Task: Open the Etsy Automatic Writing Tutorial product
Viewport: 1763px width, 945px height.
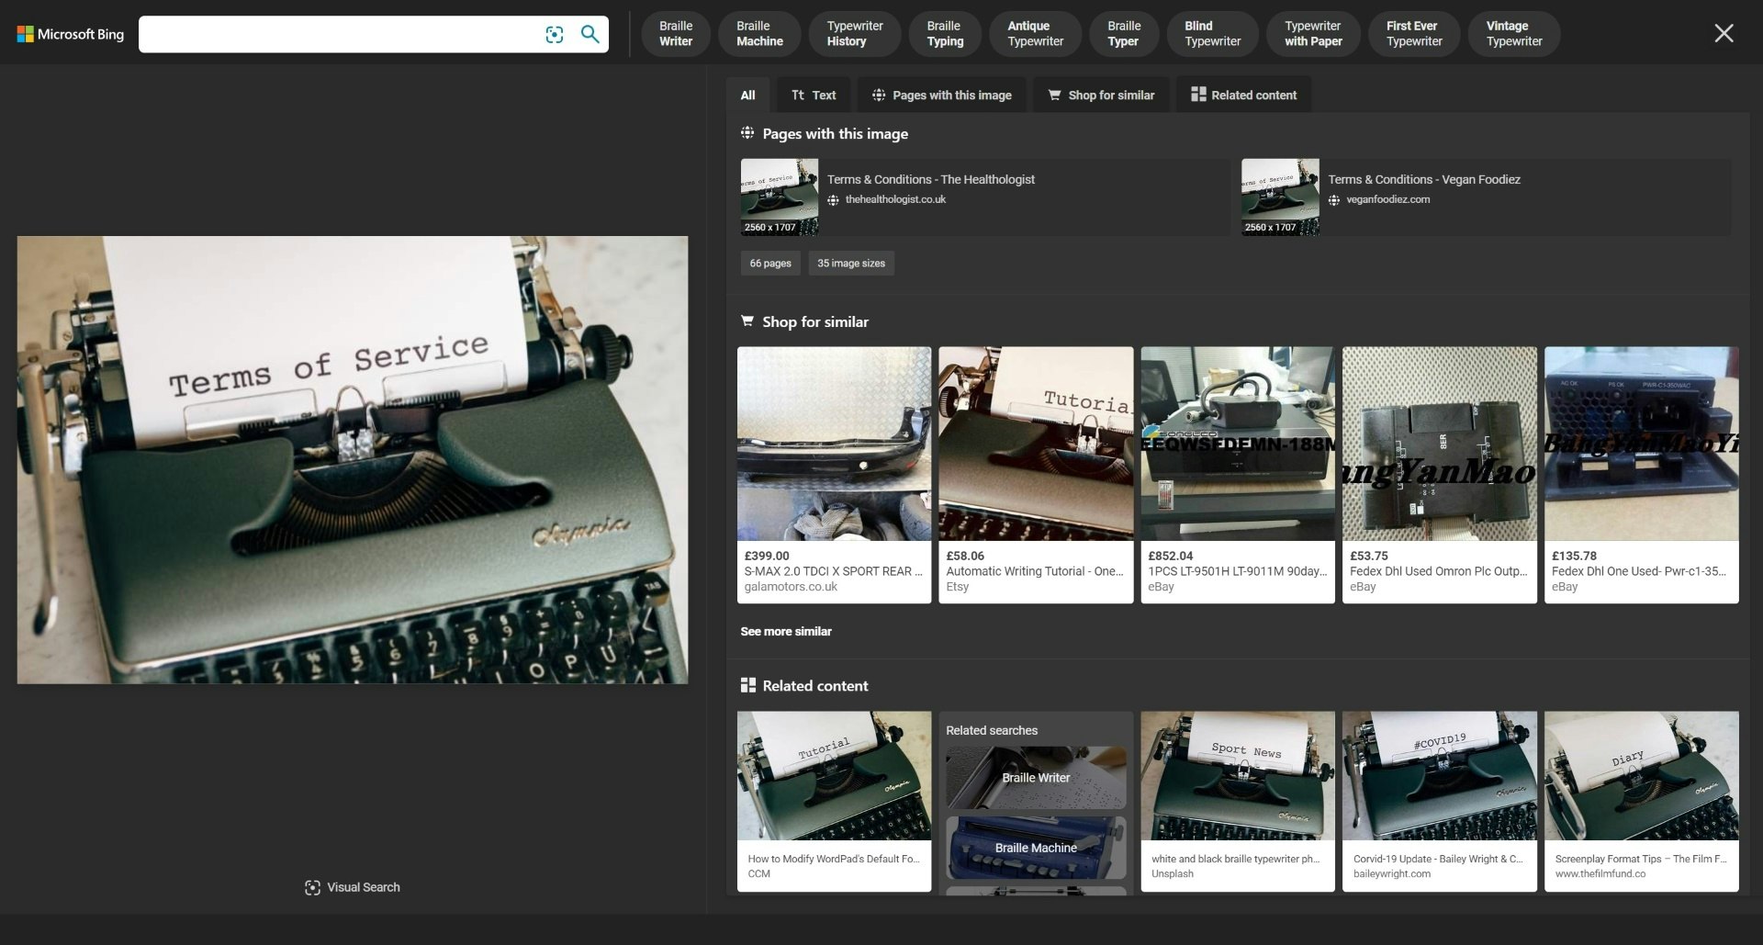Action: click(x=1035, y=474)
